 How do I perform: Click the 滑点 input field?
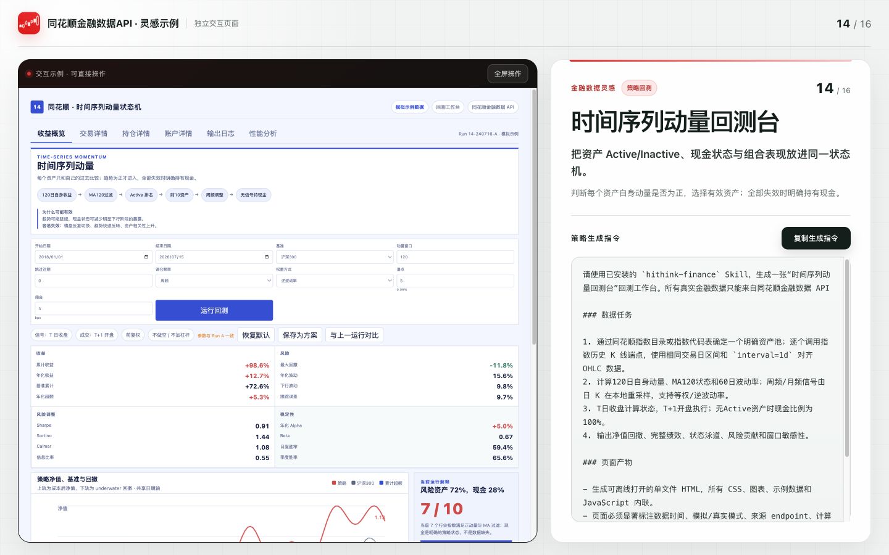click(455, 281)
